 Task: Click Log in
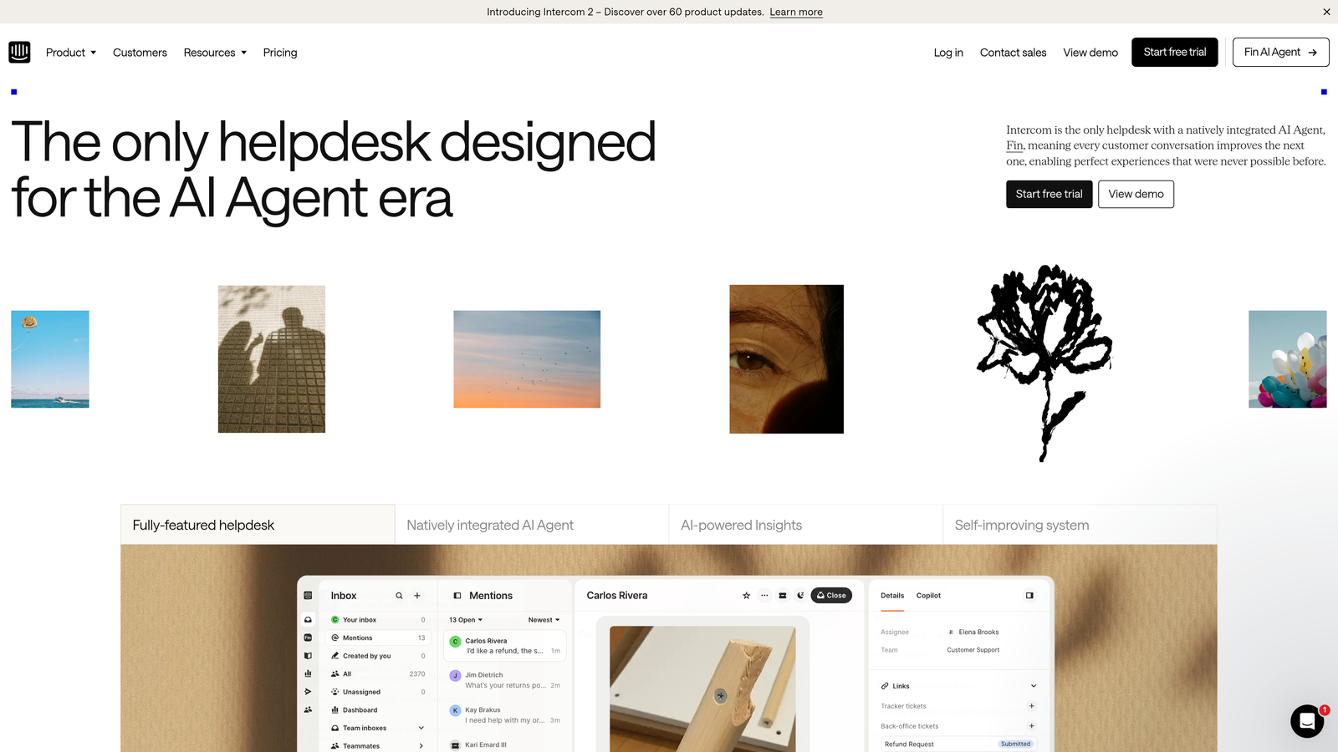pyautogui.click(x=948, y=53)
